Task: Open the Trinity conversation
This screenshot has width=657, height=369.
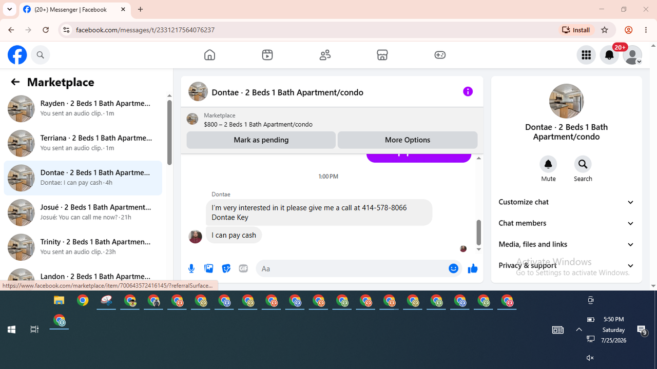Action: [x=83, y=247]
